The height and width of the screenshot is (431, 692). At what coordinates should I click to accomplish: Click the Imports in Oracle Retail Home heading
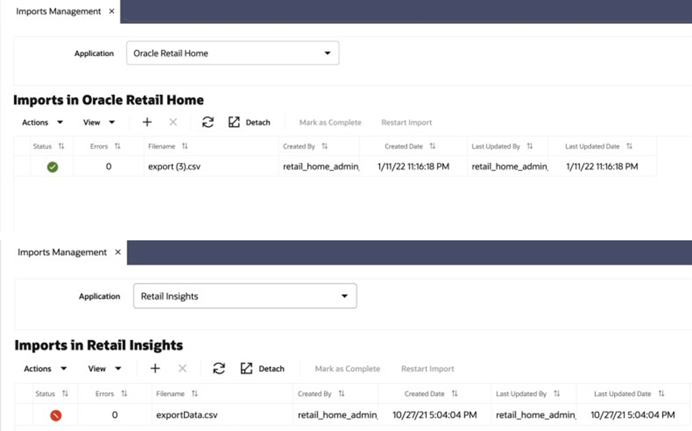click(109, 100)
